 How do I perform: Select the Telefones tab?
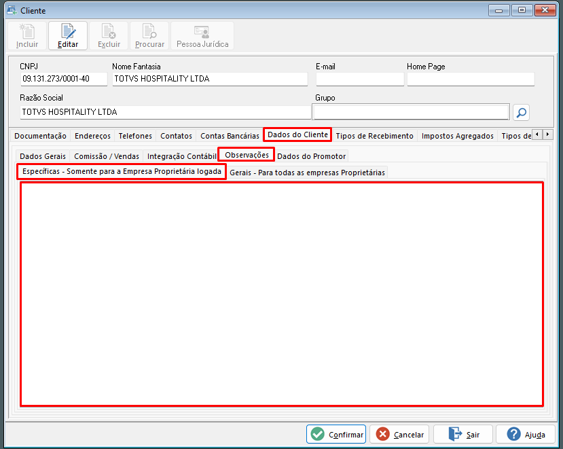coord(135,136)
